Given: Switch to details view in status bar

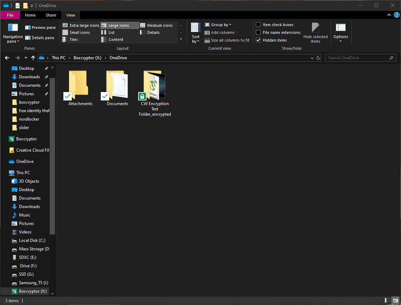Looking at the screenshot, I should (388, 301).
